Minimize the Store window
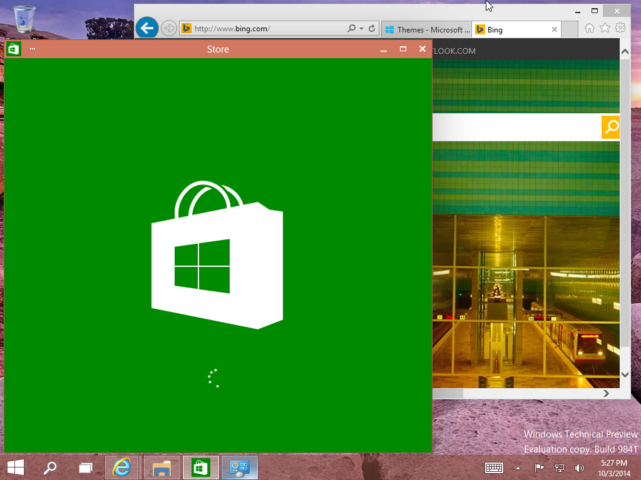 pos(384,49)
